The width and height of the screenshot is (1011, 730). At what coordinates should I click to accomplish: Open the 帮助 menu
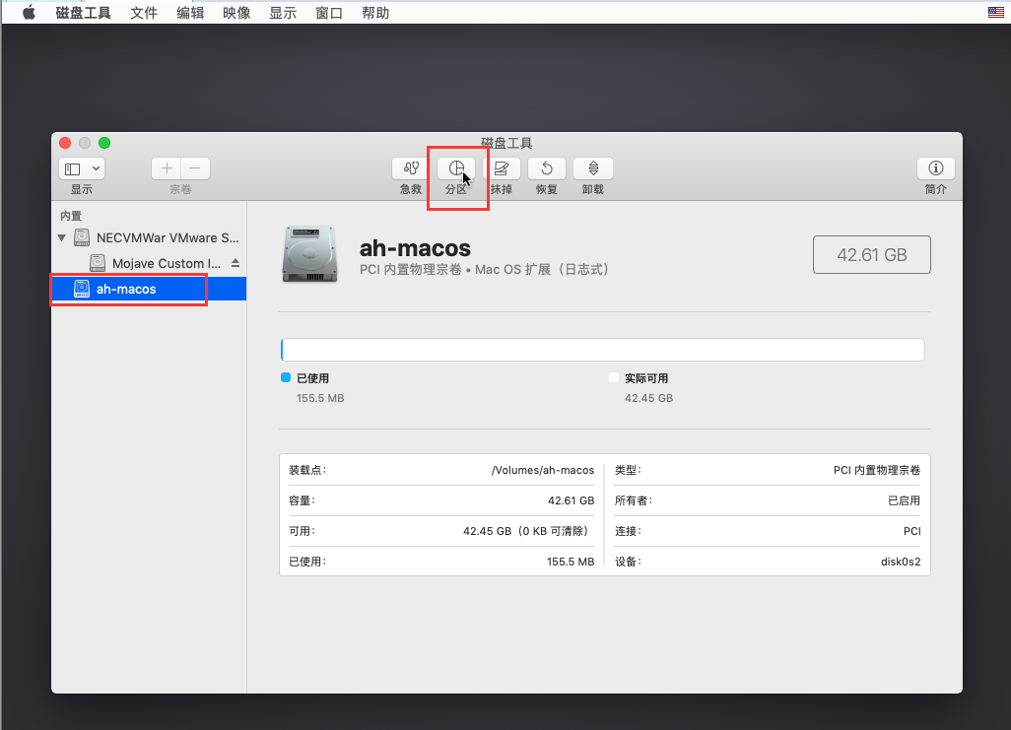(375, 13)
